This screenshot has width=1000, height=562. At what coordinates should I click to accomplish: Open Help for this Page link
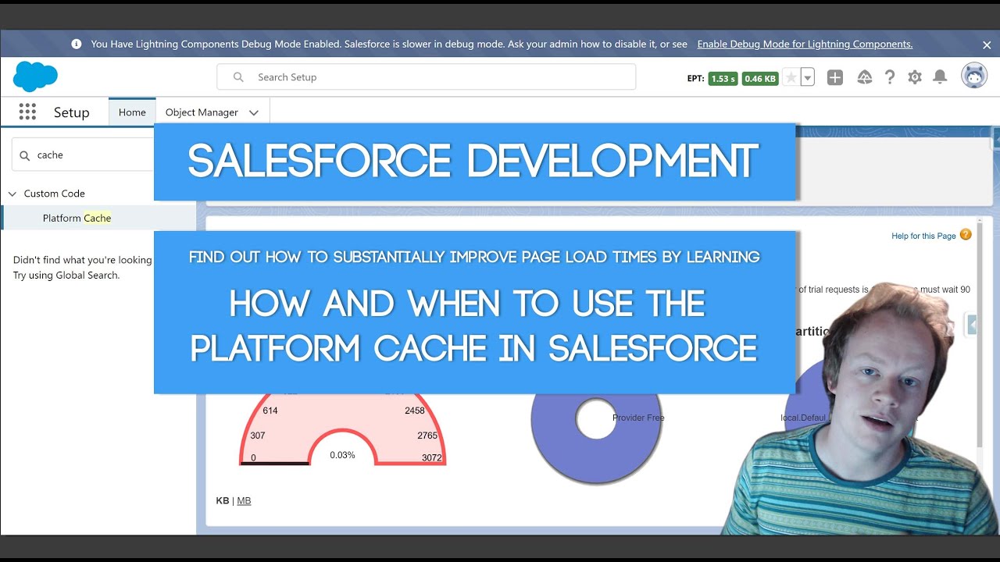(923, 236)
